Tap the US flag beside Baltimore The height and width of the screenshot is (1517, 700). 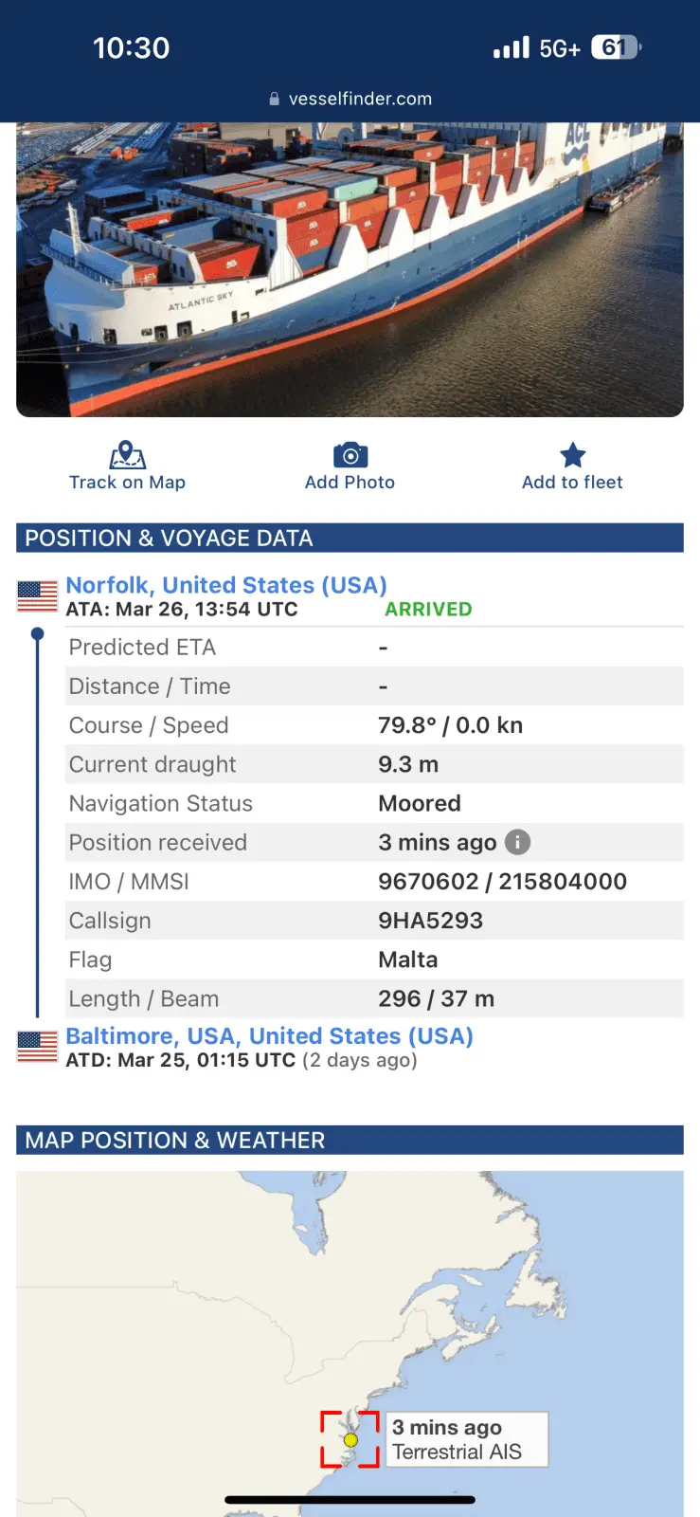[x=38, y=1047]
